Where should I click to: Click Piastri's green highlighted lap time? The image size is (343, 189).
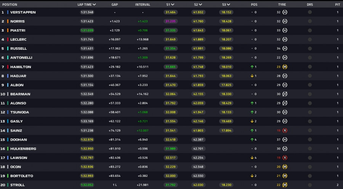87,30
